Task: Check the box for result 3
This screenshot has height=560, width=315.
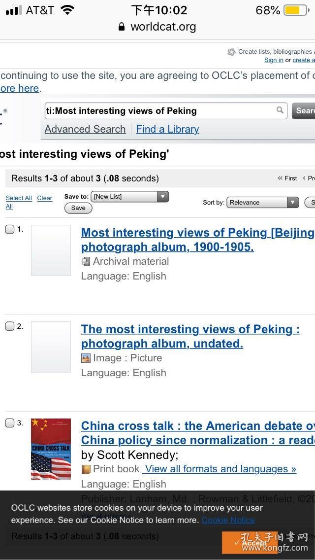Action: click(10, 423)
